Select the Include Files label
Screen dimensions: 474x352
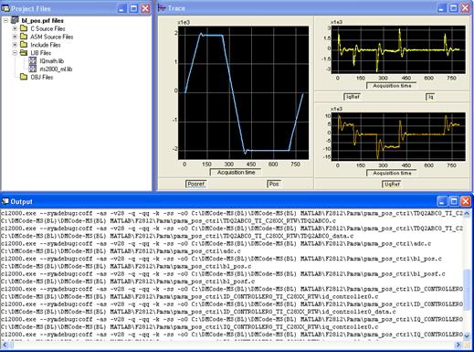(46, 45)
